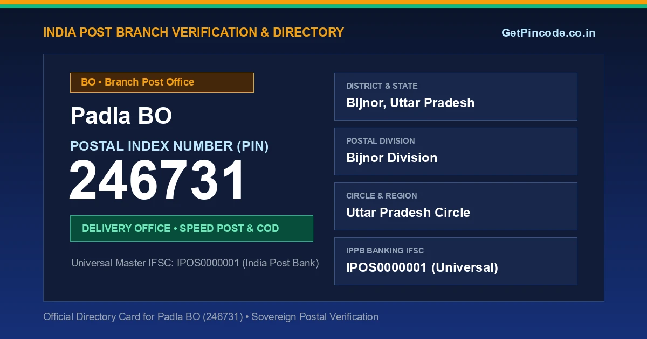Screen dimensions: 647x339
Task: Select IPOS0000001 (Universal) IFSC value
Action: pos(422,267)
